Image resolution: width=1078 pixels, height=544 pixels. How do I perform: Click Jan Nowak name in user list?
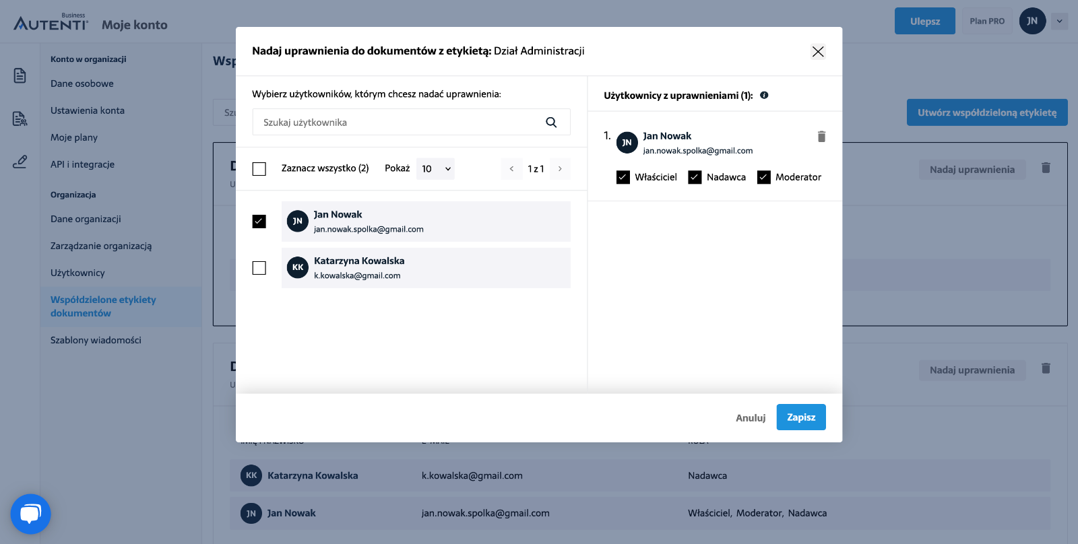coord(338,214)
